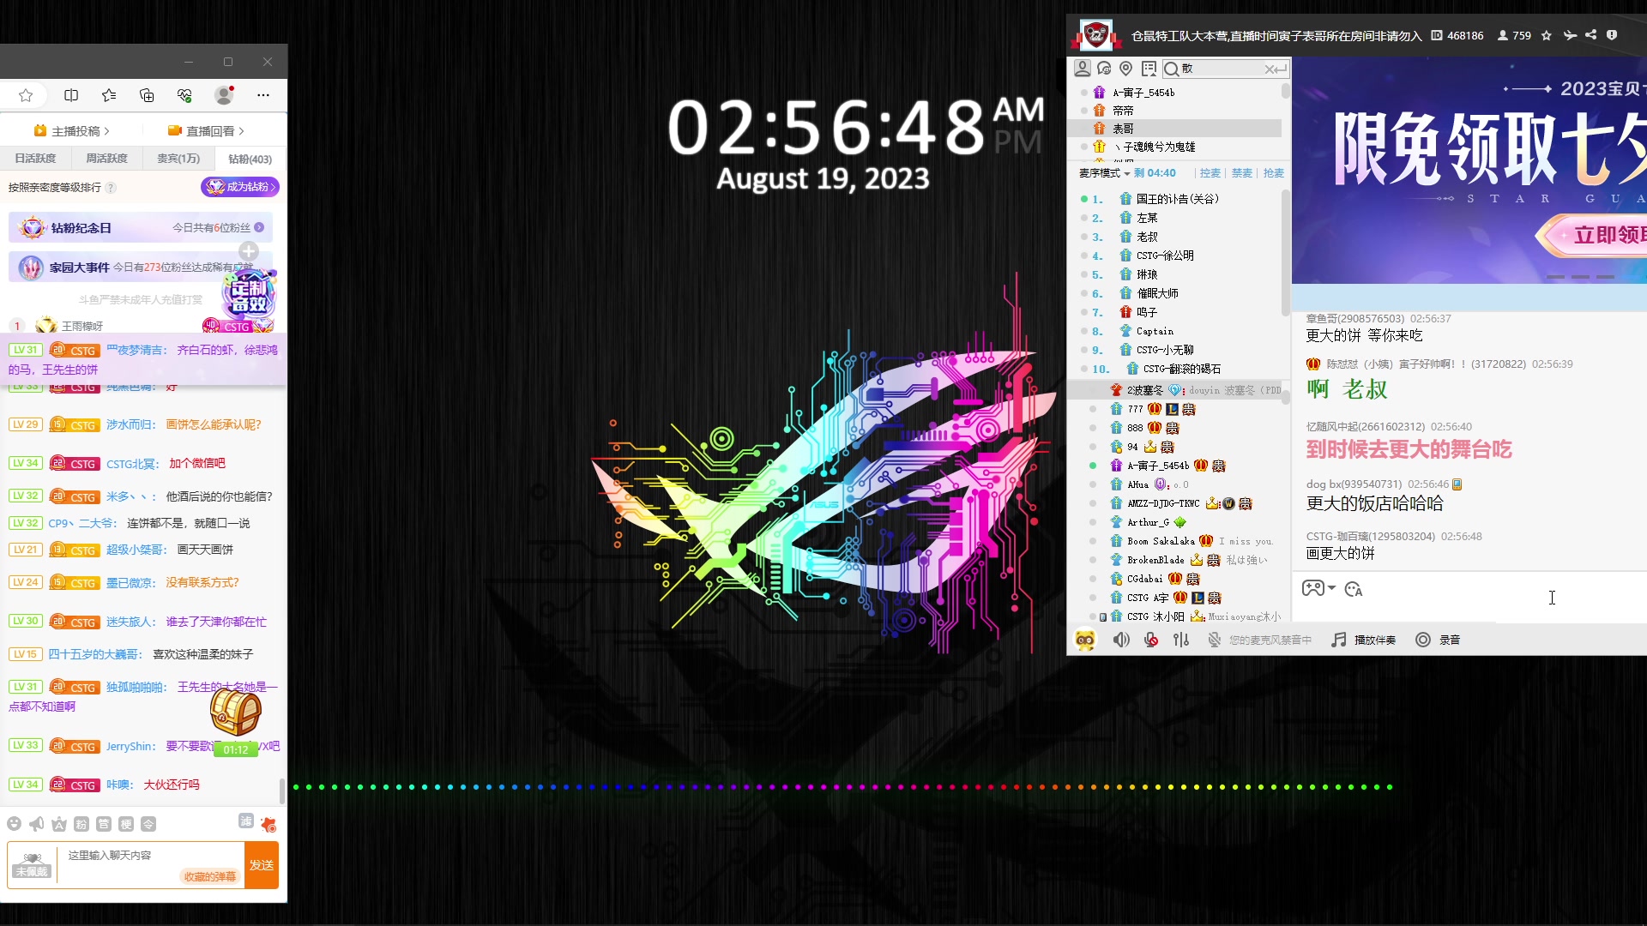Click the YY location pin icon
The width and height of the screenshot is (1647, 926).
click(1126, 69)
